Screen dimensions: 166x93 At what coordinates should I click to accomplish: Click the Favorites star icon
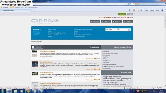(x=1, y=7)
